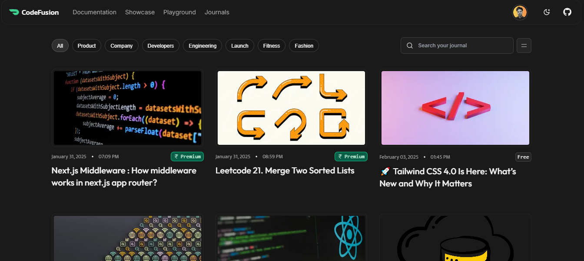Image resolution: width=584 pixels, height=261 pixels.
Task: Click the CodeFusion brand name
Action: click(40, 12)
